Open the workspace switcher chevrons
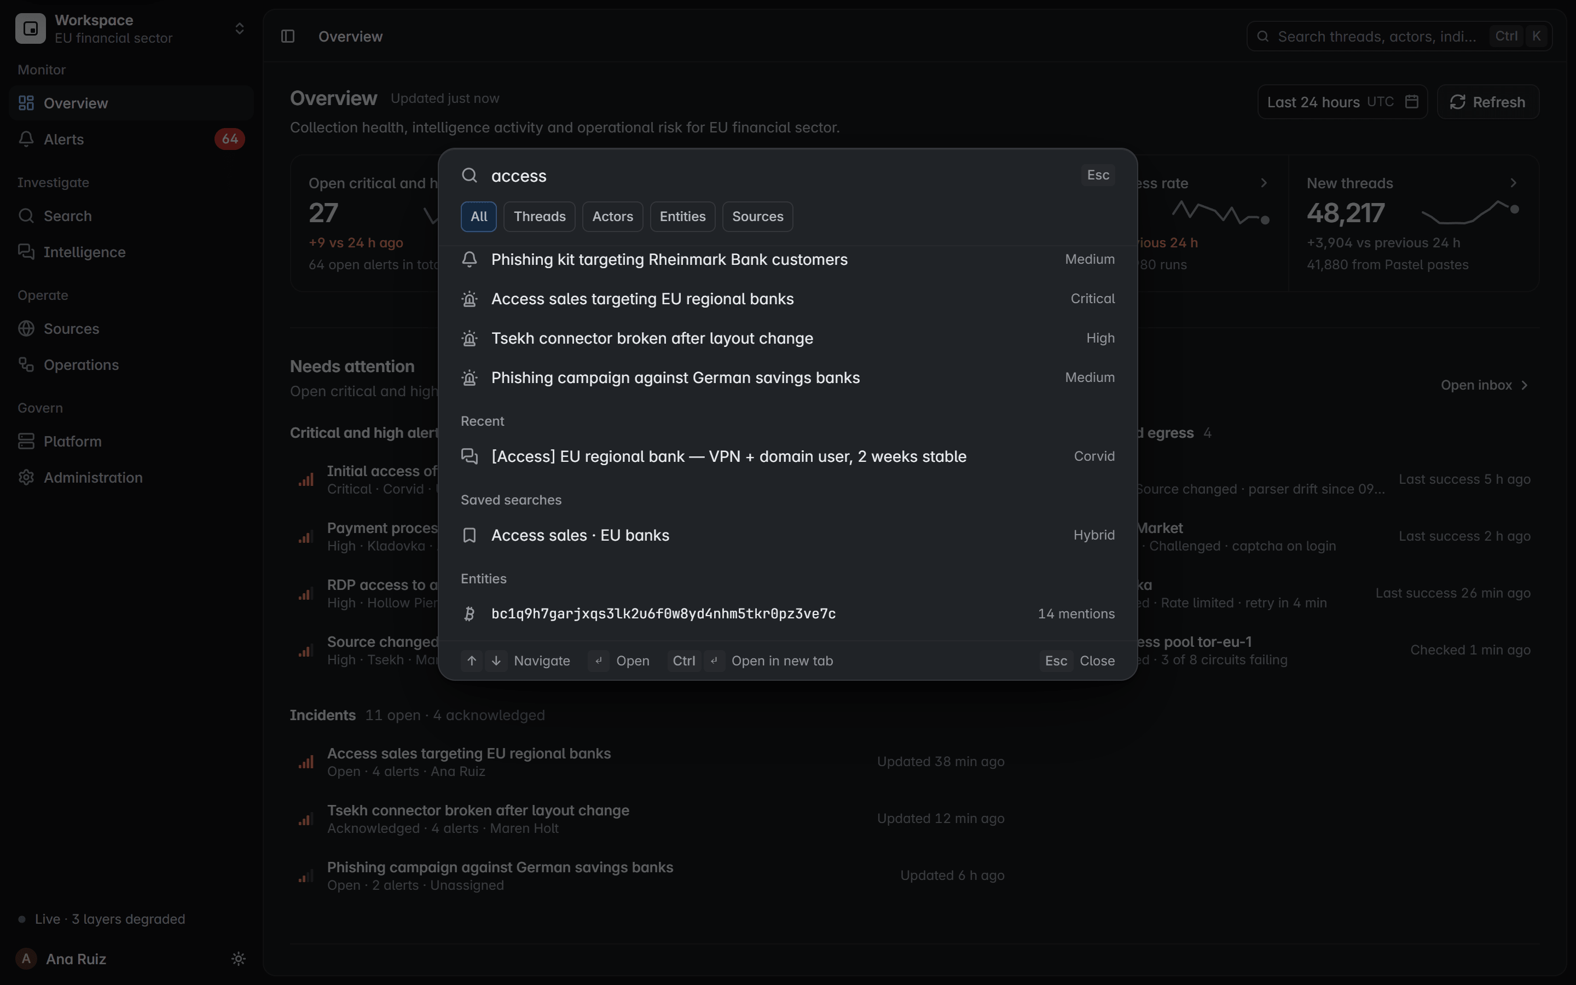This screenshot has height=985, width=1576. click(x=240, y=28)
